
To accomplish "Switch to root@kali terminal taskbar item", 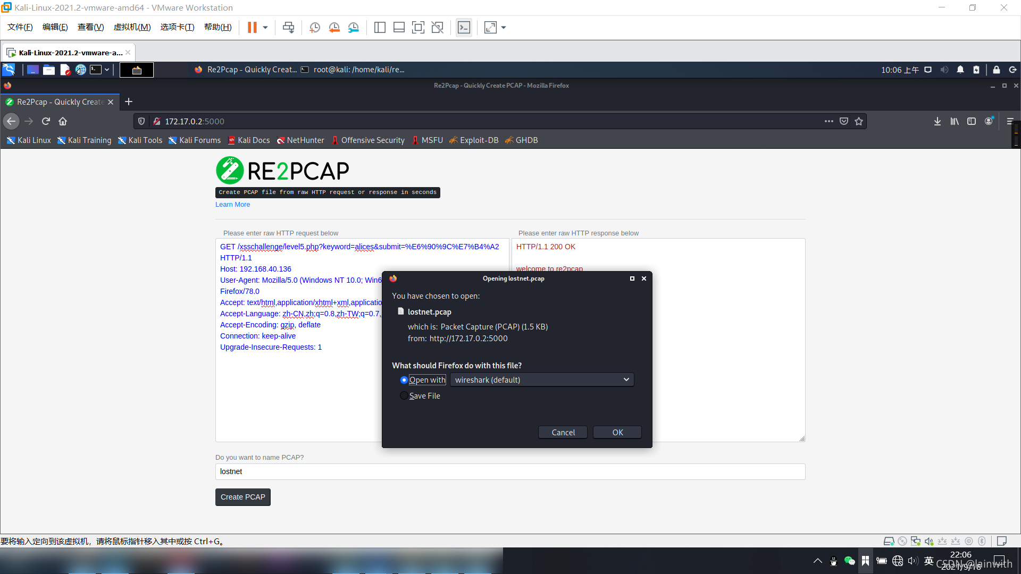I will click(x=353, y=70).
